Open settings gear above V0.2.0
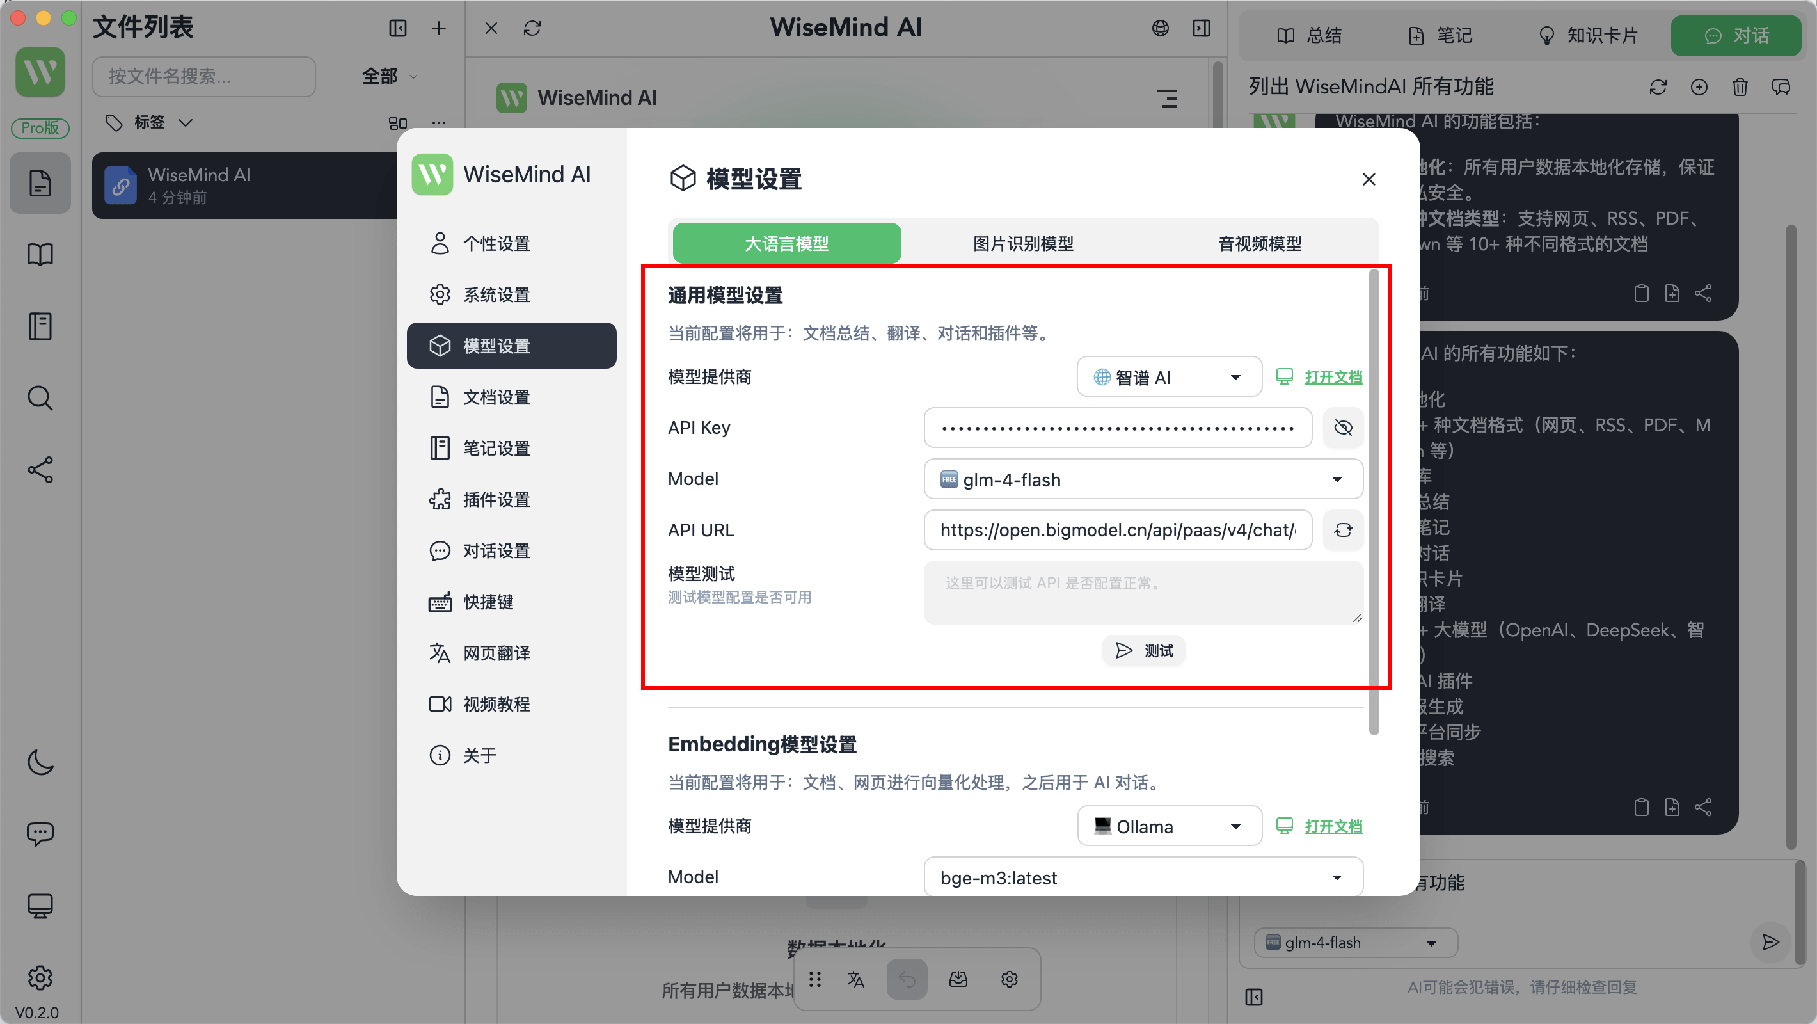 point(40,977)
